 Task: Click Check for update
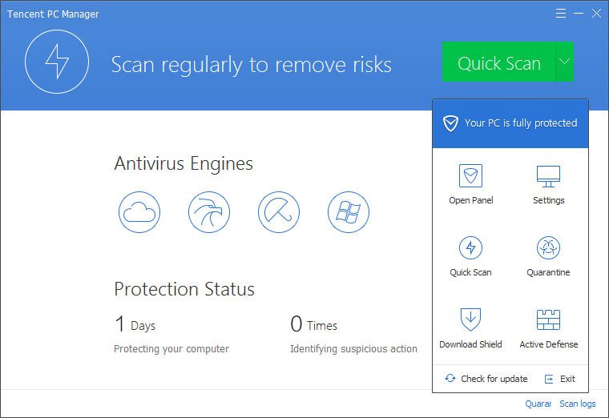point(486,379)
